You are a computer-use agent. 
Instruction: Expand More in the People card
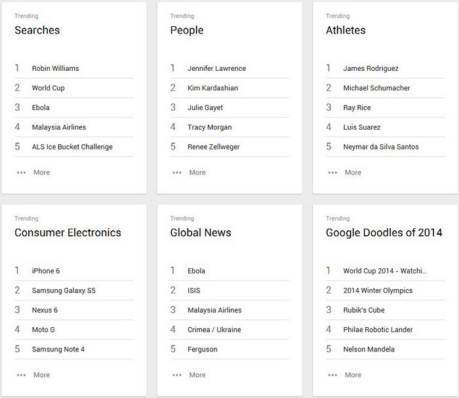click(x=197, y=172)
